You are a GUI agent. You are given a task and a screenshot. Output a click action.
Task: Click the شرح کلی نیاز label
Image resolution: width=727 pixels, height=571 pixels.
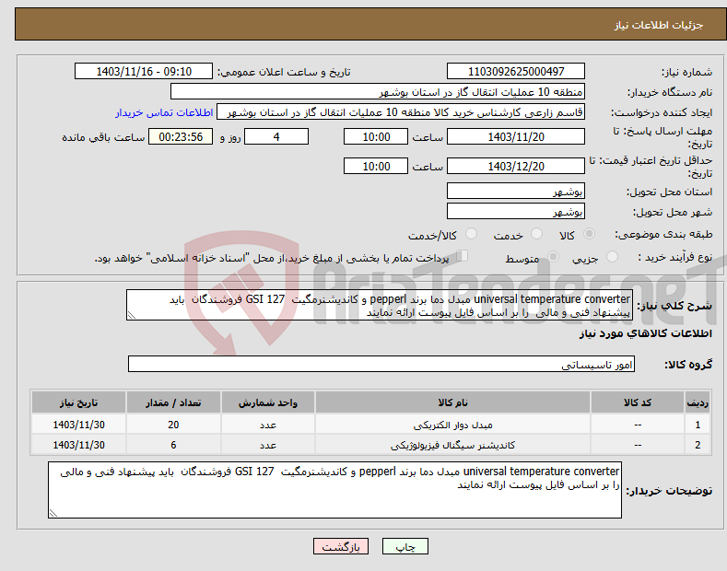(x=674, y=306)
